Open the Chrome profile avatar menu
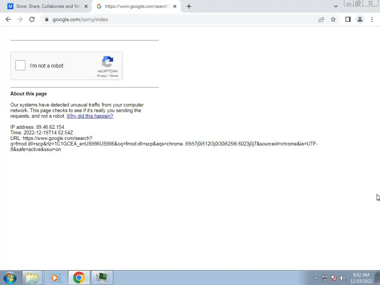Screen dimensions: 380x285 coord(360,19)
